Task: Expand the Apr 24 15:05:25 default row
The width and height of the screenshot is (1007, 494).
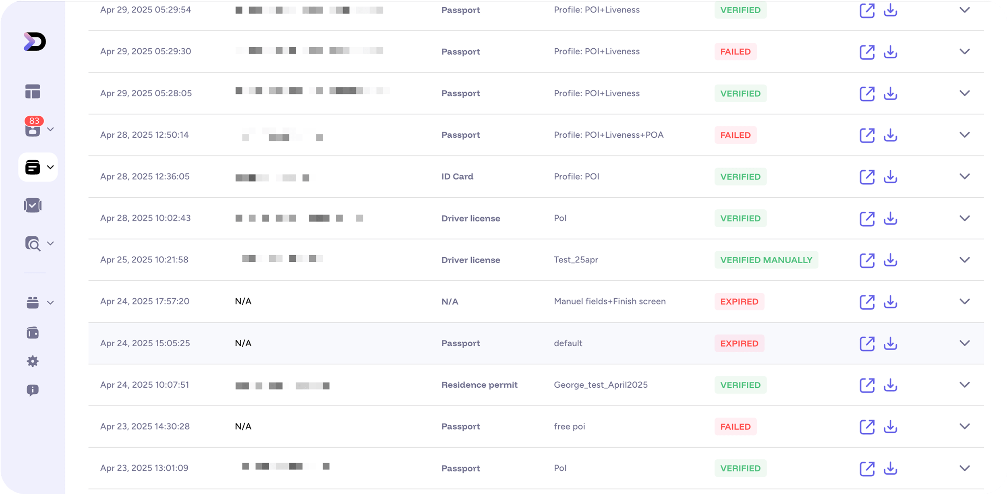Action: click(x=964, y=343)
